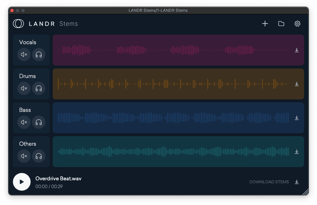Download the Drums stem
The width and height of the screenshot is (317, 205).
[297, 84]
